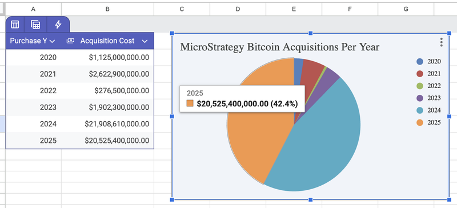Click the chart's bottom-center resize handle

pos(310,199)
